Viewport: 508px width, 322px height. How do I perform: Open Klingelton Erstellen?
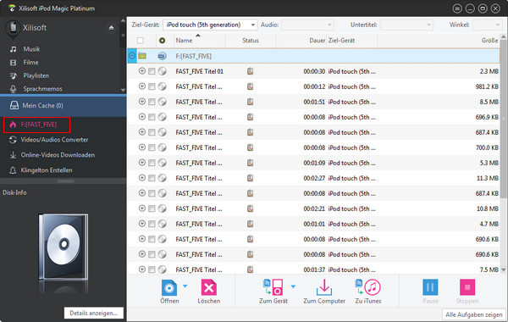[47, 170]
